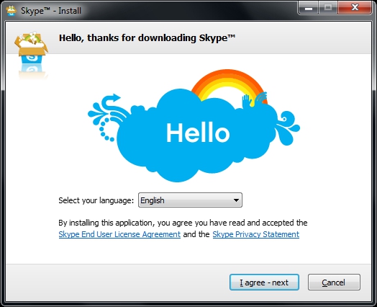Screen dimensions: 377x307
Task: Cancel the Skype installation
Action: [334, 282]
